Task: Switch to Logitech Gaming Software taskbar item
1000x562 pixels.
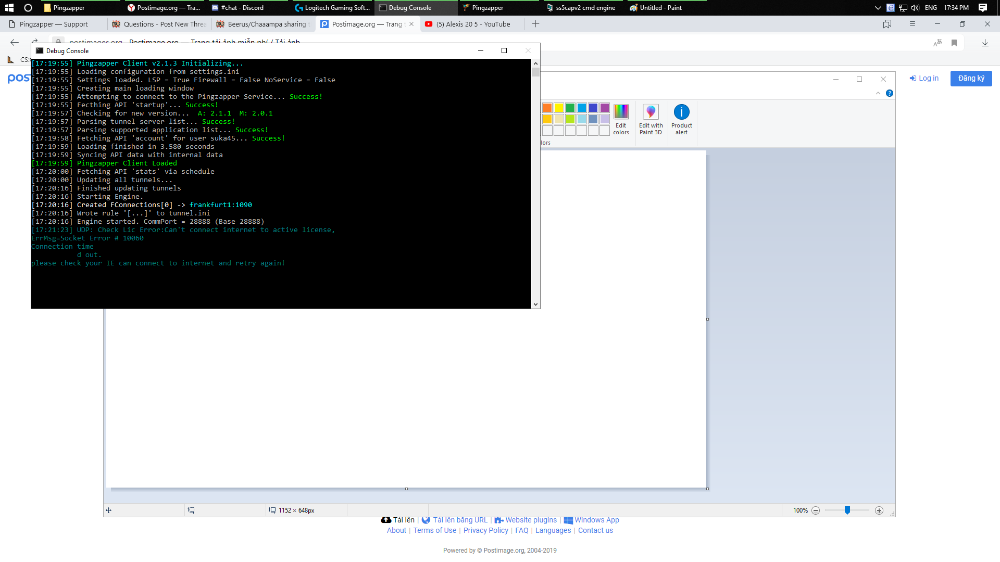Action: [x=332, y=8]
